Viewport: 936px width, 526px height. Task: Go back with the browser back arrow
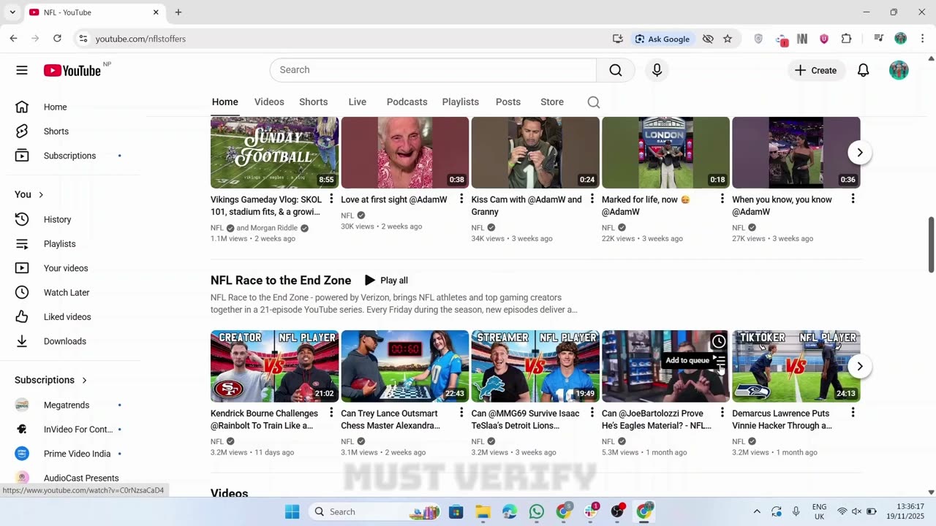tap(13, 39)
